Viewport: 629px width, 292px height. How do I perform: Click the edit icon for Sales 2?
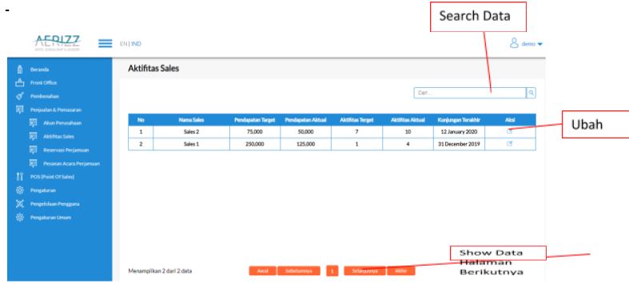click(x=509, y=131)
